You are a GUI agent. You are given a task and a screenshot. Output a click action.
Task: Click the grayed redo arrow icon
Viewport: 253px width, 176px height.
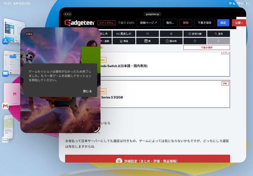pyautogui.click(x=219, y=41)
